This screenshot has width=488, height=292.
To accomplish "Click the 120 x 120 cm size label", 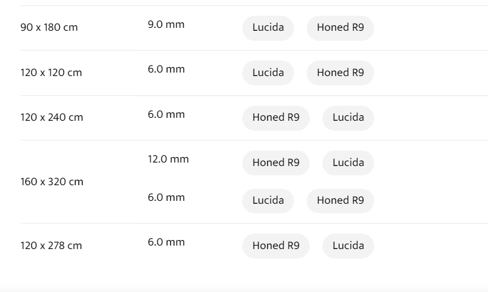I will point(51,73).
